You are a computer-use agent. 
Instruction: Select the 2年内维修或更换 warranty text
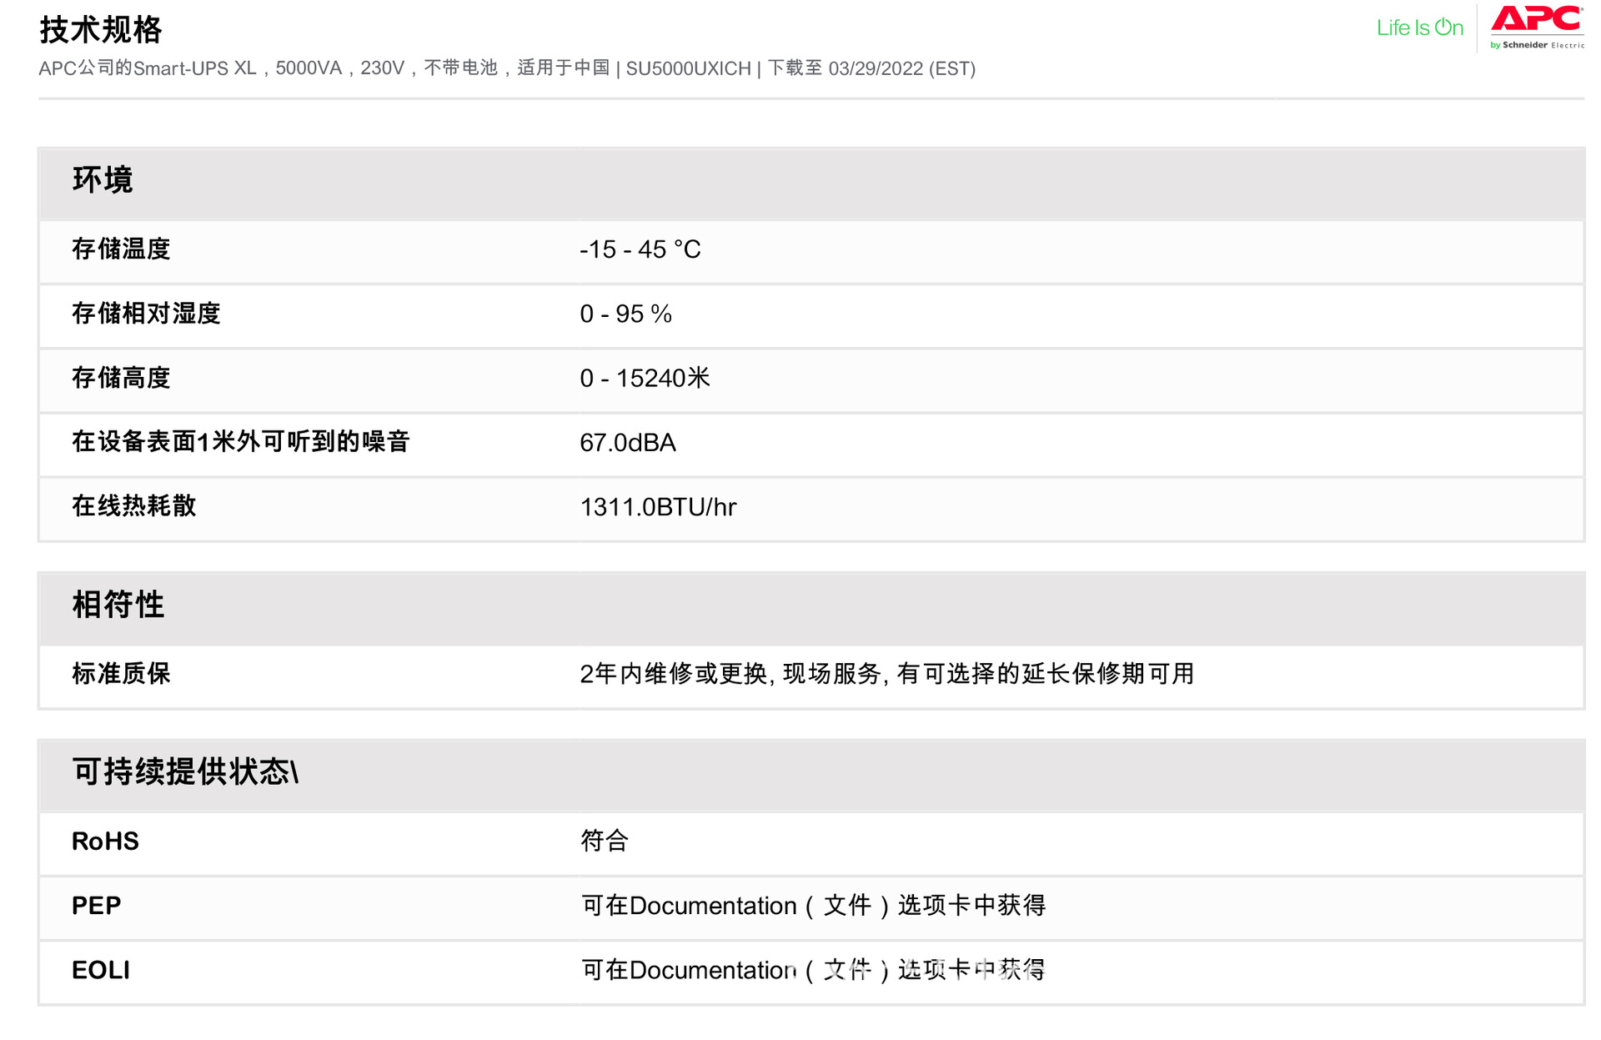[x=886, y=673]
